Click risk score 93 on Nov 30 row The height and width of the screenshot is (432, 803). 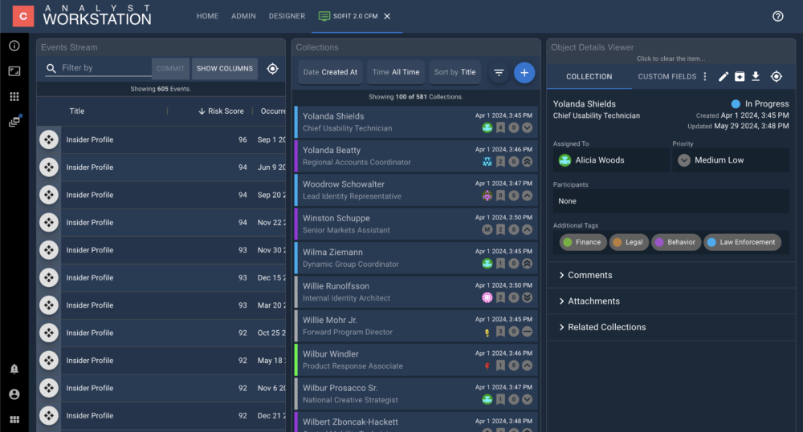[243, 250]
